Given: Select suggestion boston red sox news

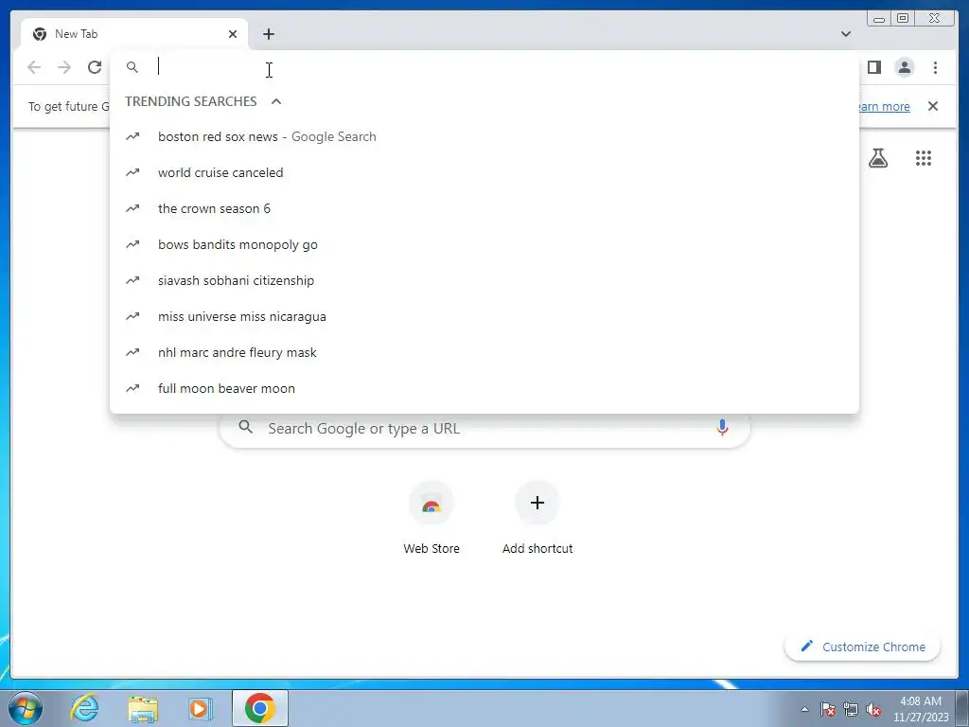Looking at the screenshot, I should (484, 136).
